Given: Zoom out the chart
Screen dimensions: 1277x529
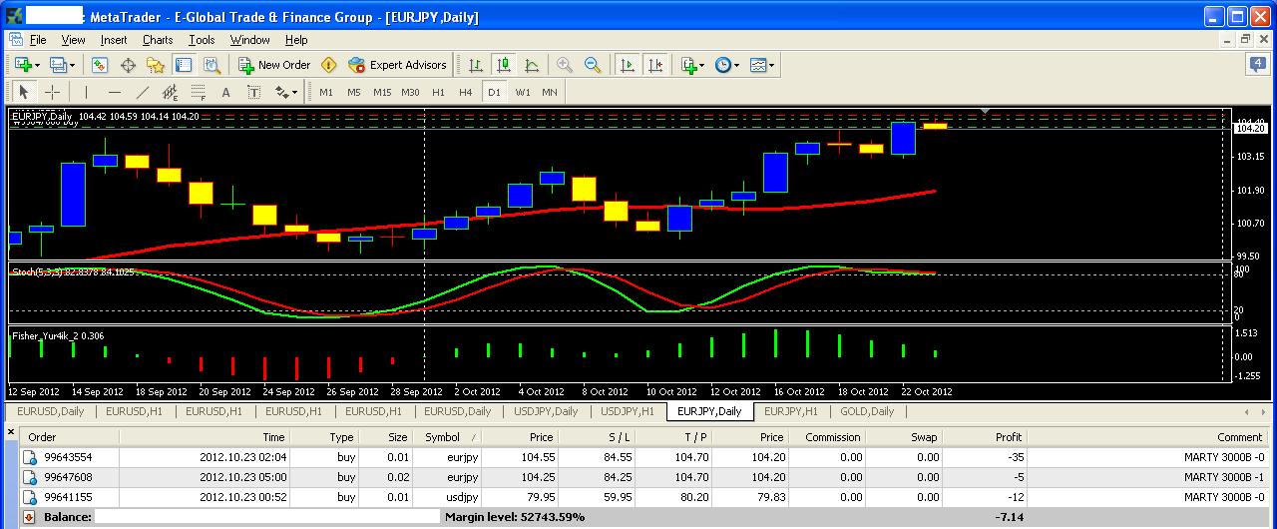Looking at the screenshot, I should click(593, 65).
